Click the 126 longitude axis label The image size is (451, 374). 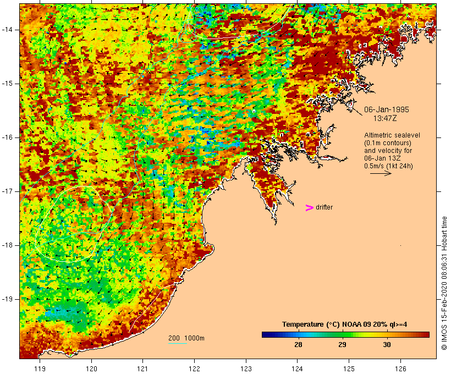tap(400, 369)
